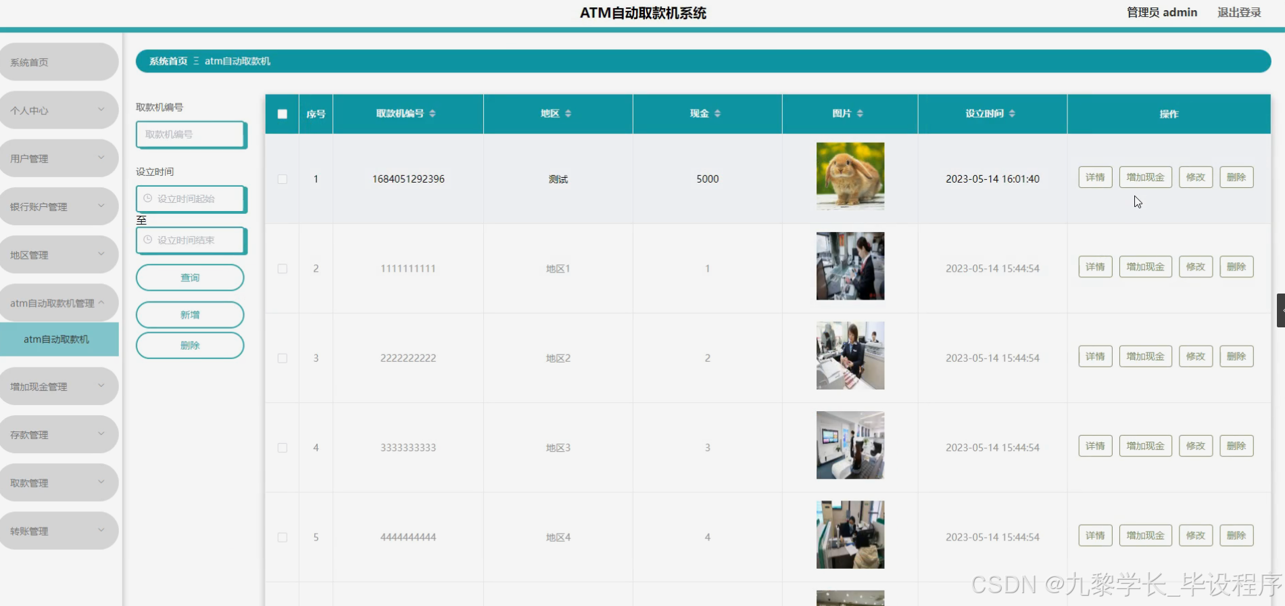Click the sort arrows on 图片 column
The height and width of the screenshot is (606, 1285).
click(x=860, y=114)
